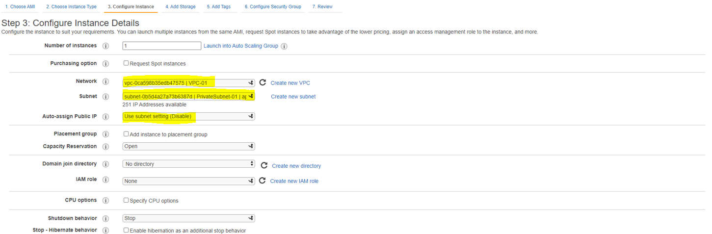Click the info icon beside Shutdown behavior
Viewport: 712px width, 234px height.
click(x=105, y=218)
